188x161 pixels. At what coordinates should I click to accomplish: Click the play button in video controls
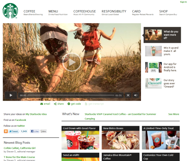pyautogui.click(x=11, y=95)
